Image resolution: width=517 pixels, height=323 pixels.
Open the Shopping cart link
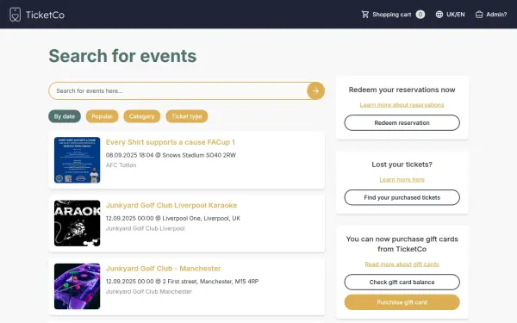point(392,15)
